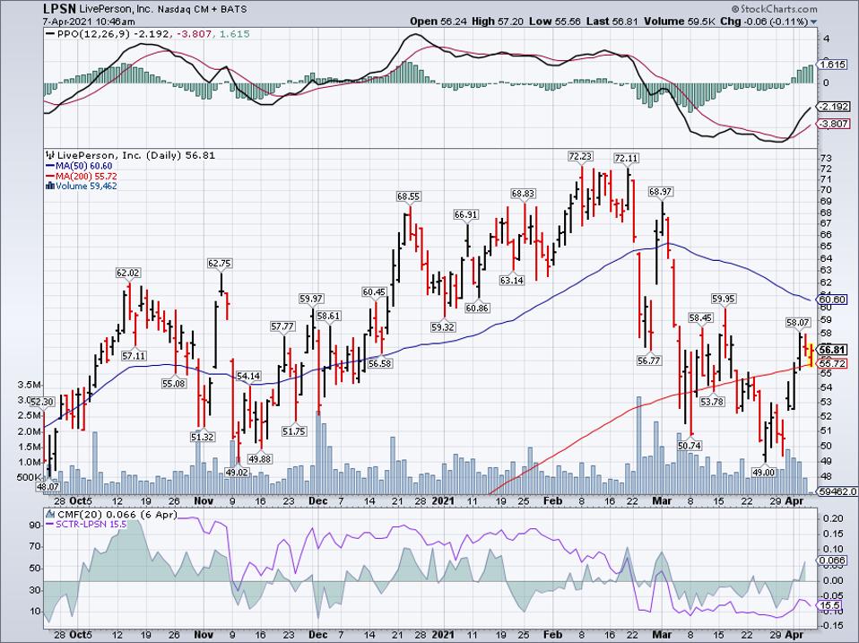Click the 60.86 low price label
This screenshot has height=643, width=859.
(x=477, y=308)
